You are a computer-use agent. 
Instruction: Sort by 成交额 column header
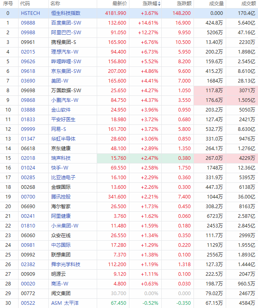[x=249, y=4]
